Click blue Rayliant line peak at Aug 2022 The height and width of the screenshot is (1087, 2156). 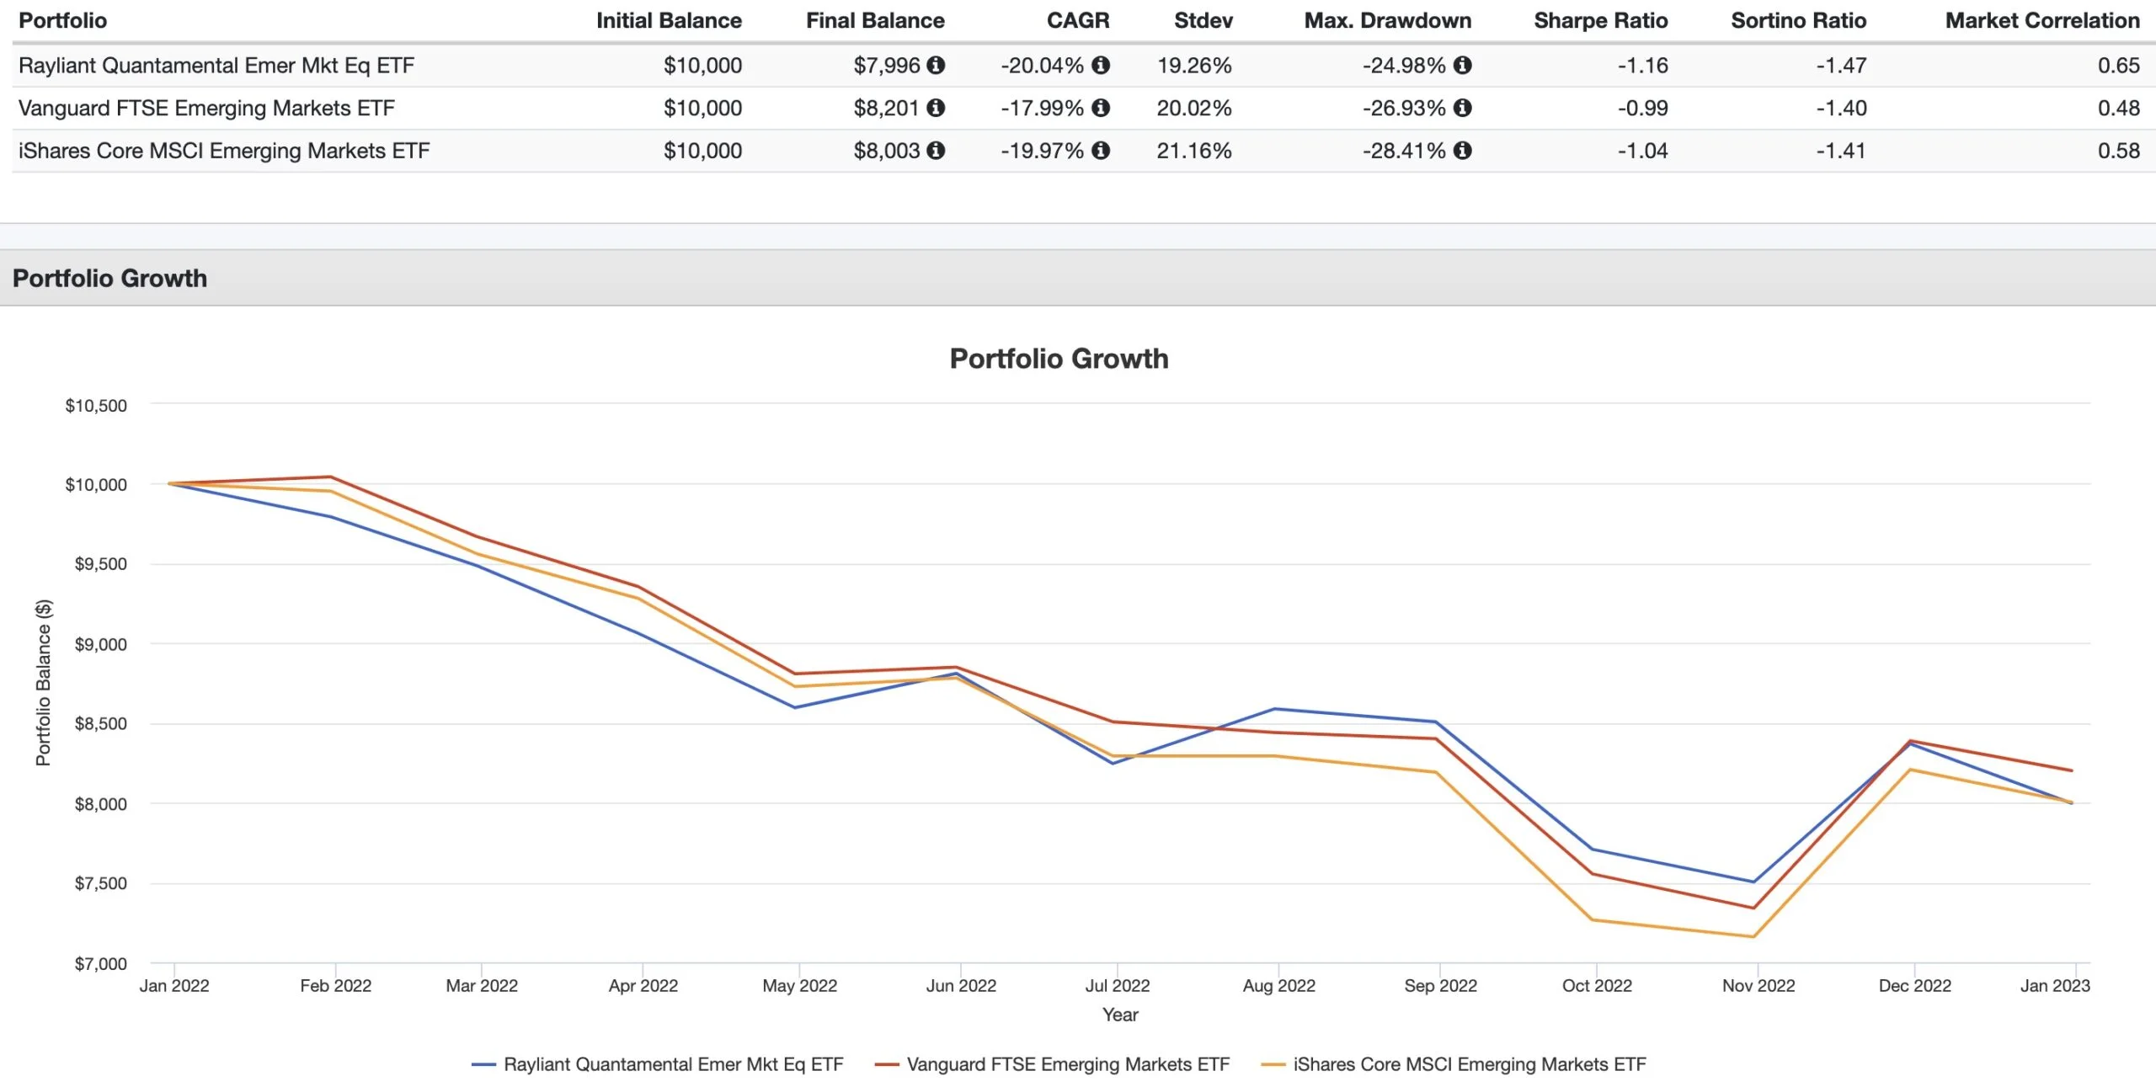[x=1274, y=709]
